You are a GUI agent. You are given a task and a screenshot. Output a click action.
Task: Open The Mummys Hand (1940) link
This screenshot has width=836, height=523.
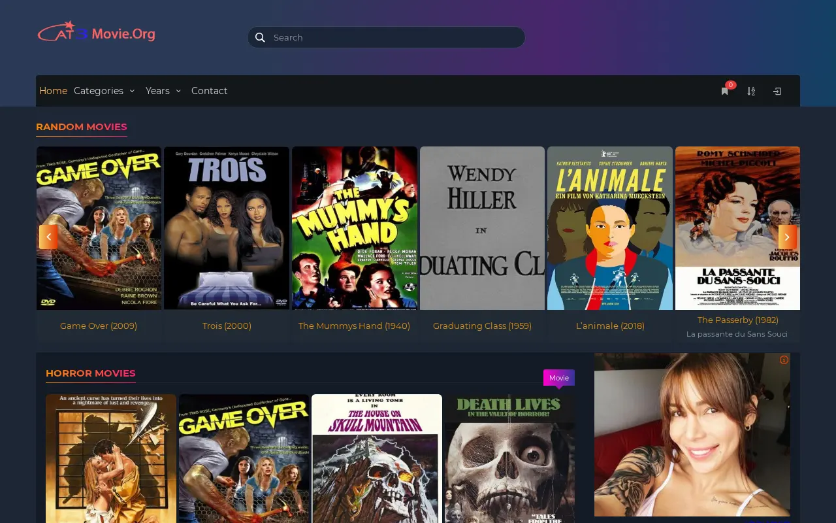[x=354, y=326]
